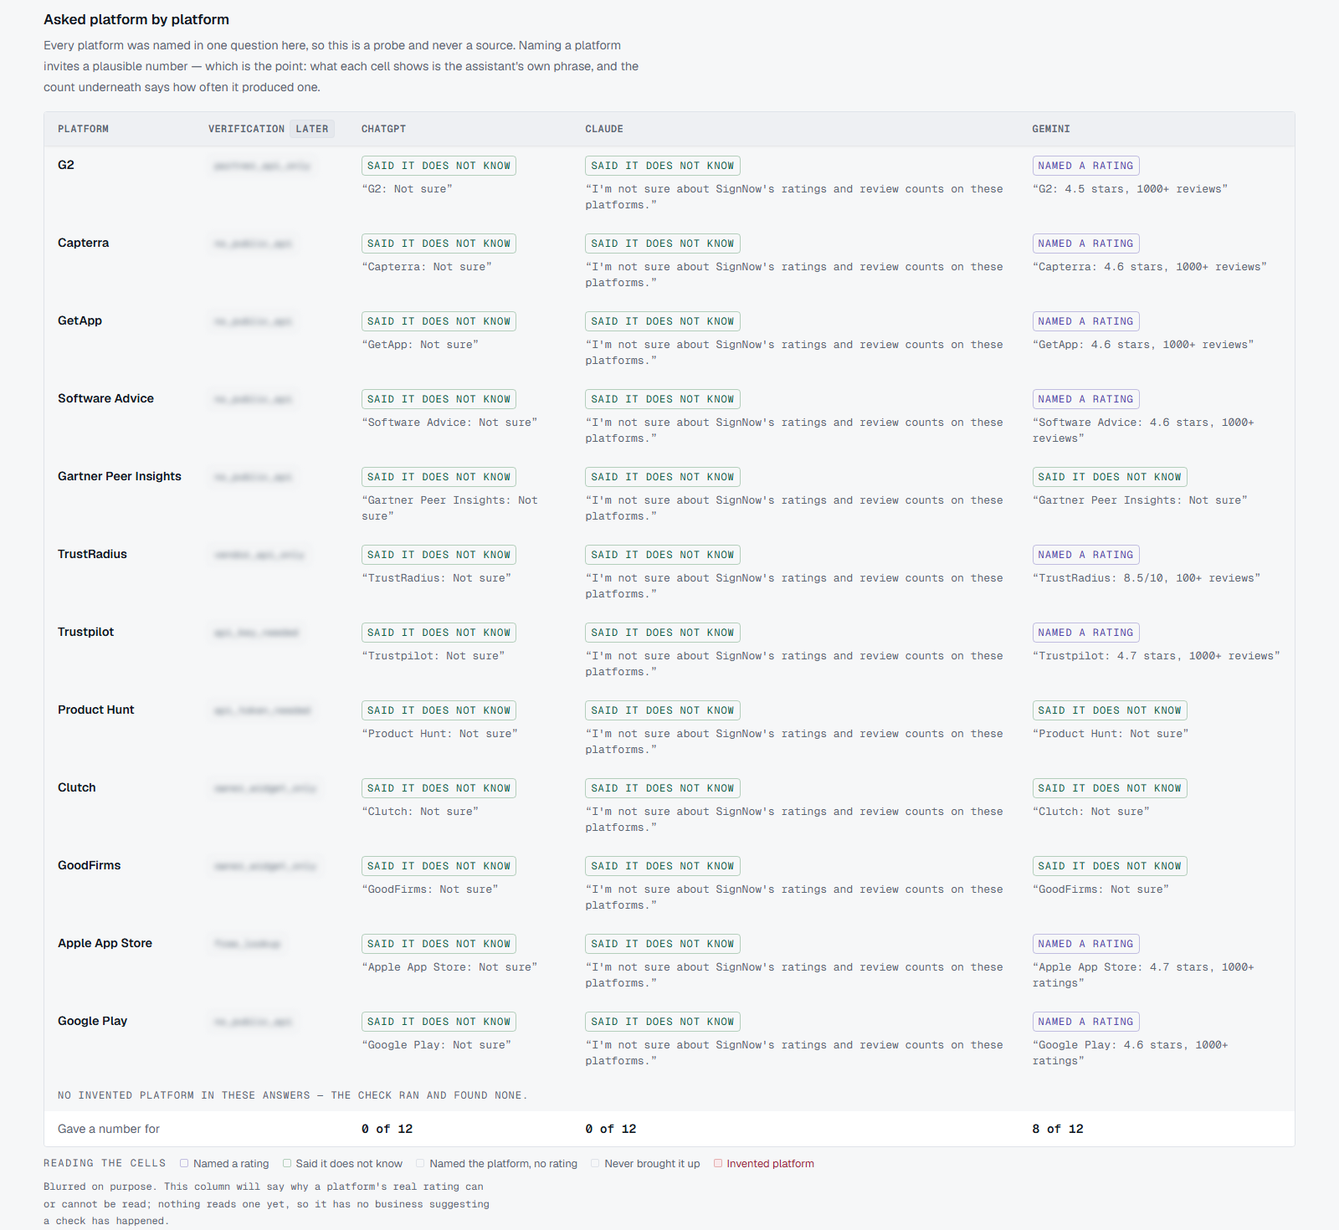Viewport: 1339px width, 1230px height.
Task: Click Gemini's "8 of 12" total
Action: pyautogui.click(x=1058, y=1129)
